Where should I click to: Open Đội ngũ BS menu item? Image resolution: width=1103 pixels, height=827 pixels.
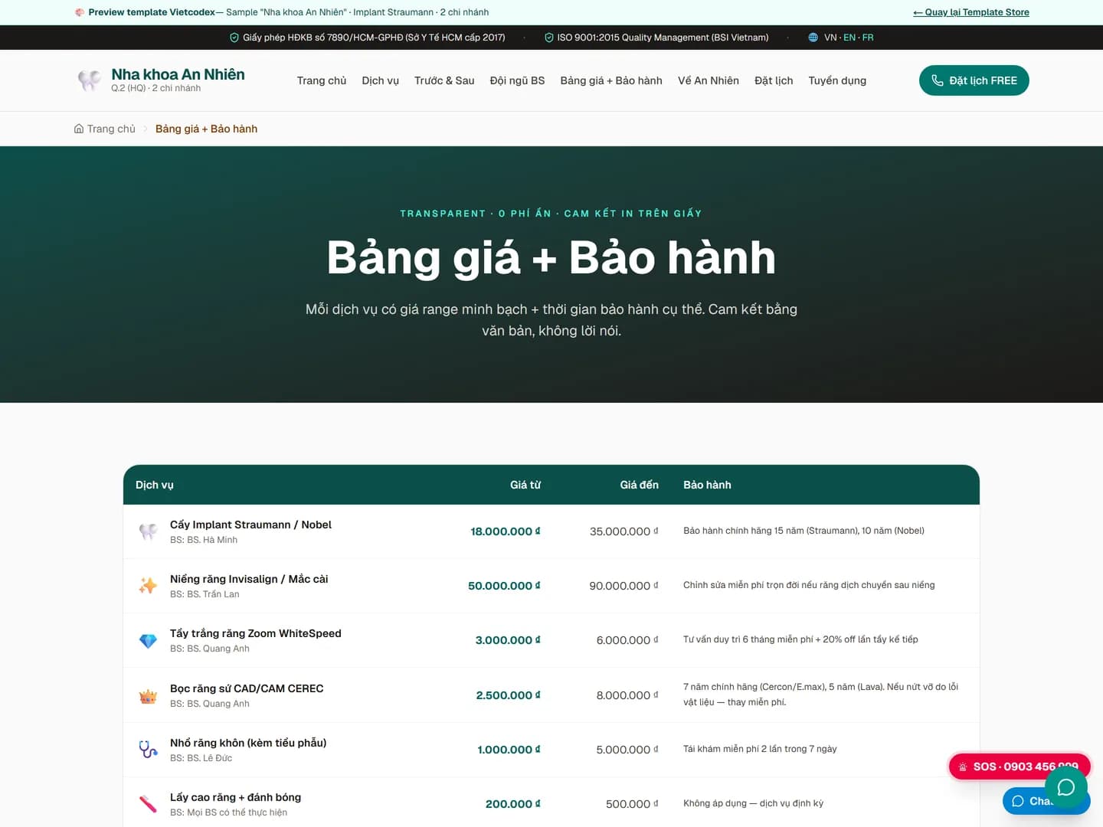[x=518, y=80]
